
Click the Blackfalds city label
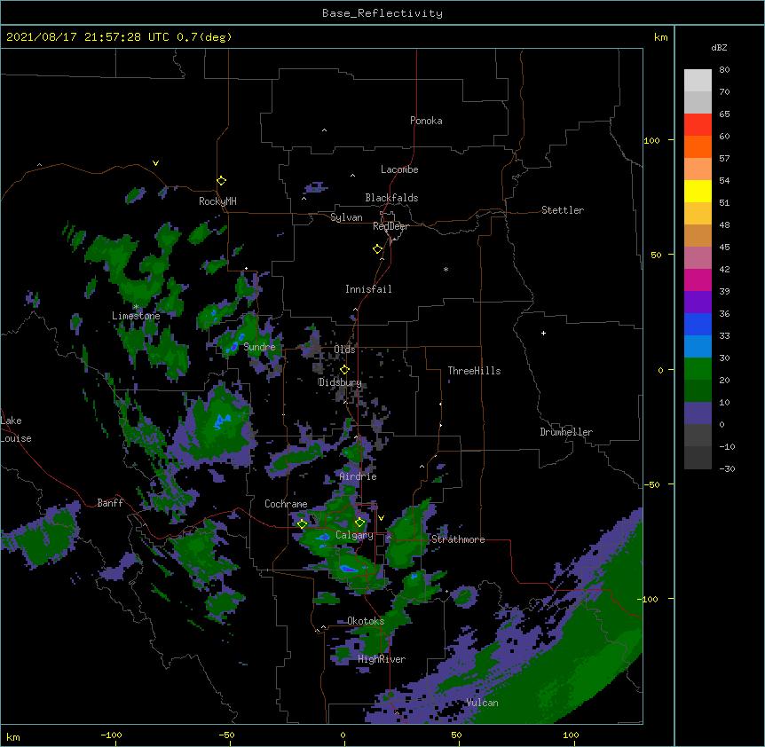pyautogui.click(x=391, y=198)
